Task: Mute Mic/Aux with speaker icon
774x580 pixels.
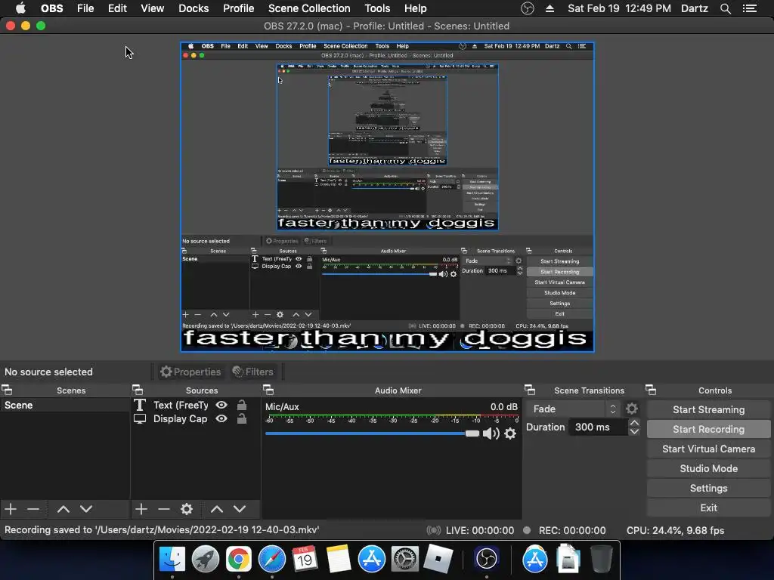Action: [491, 433]
